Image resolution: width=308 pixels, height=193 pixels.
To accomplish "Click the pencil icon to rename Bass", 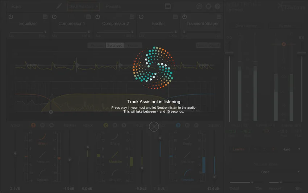I will (x=59, y=6).
